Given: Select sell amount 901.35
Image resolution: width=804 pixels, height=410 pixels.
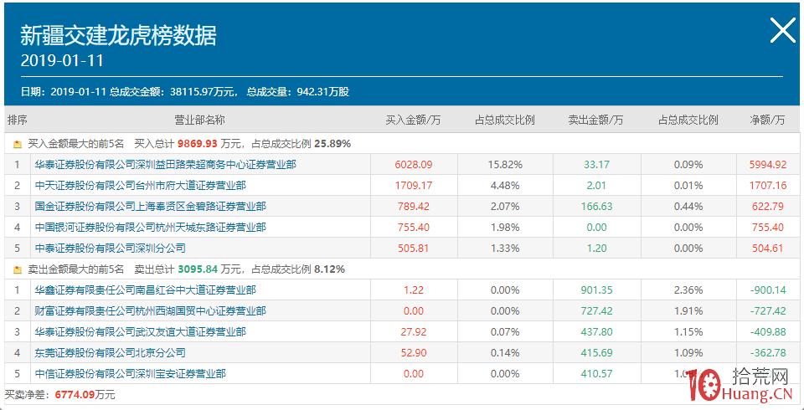Looking at the screenshot, I should pos(596,290).
